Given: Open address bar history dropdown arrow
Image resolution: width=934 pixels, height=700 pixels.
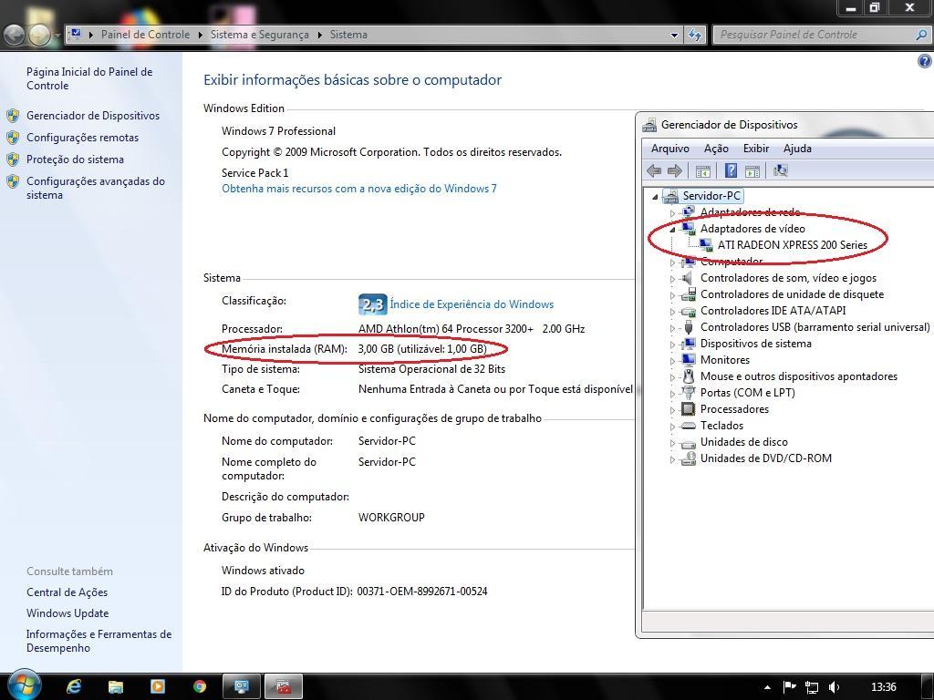Looking at the screenshot, I should [x=674, y=36].
